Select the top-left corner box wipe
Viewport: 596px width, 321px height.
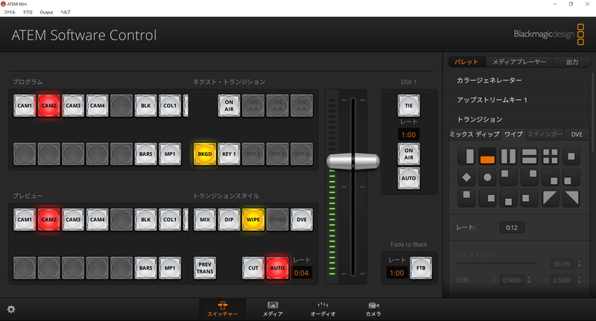(x=508, y=177)
